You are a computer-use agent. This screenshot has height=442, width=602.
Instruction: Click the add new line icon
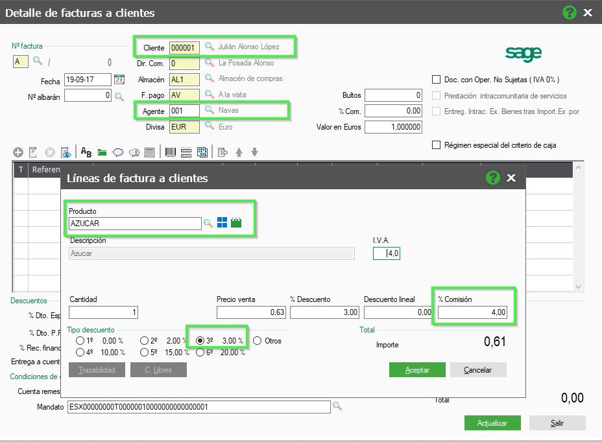(18, 152)
